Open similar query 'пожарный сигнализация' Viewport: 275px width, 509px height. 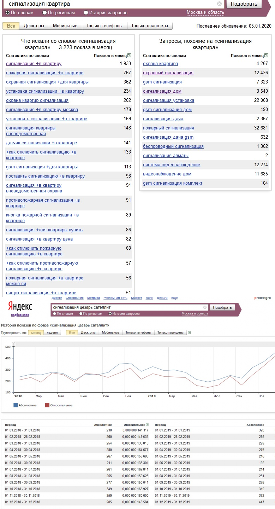[169, 128]
